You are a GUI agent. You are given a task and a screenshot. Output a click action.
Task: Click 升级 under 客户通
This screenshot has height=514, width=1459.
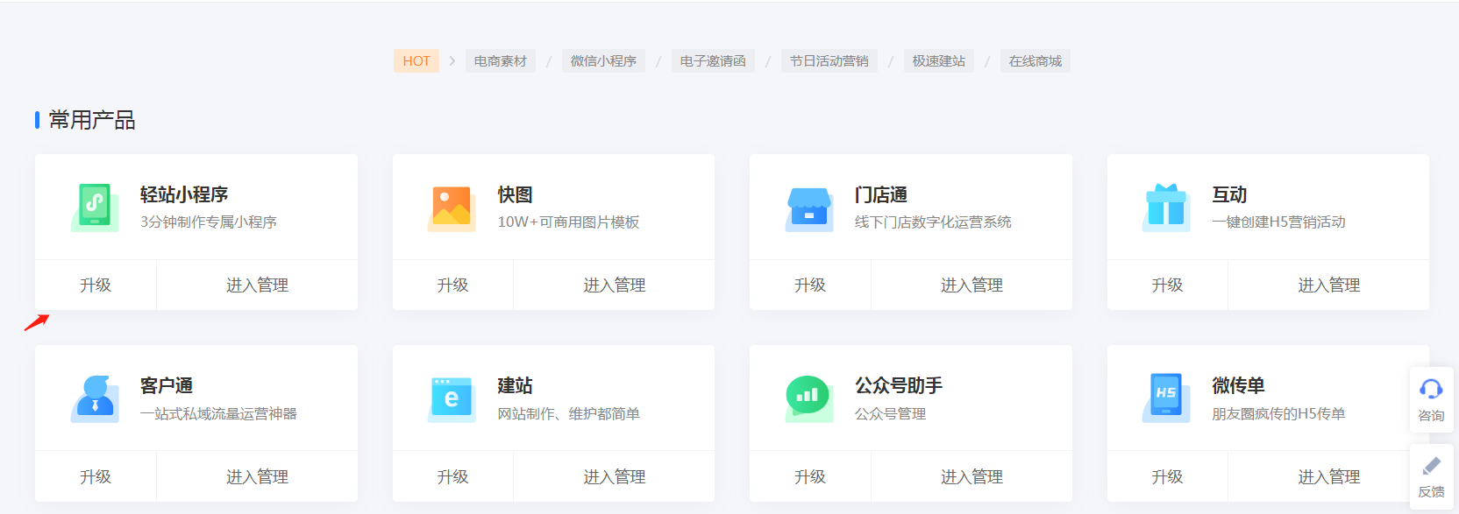click(96, 477)
